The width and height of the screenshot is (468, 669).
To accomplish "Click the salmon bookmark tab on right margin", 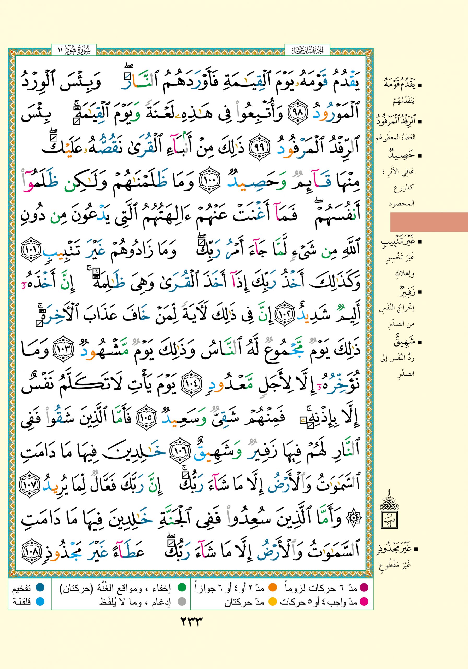I will click(x=429, y=222).
